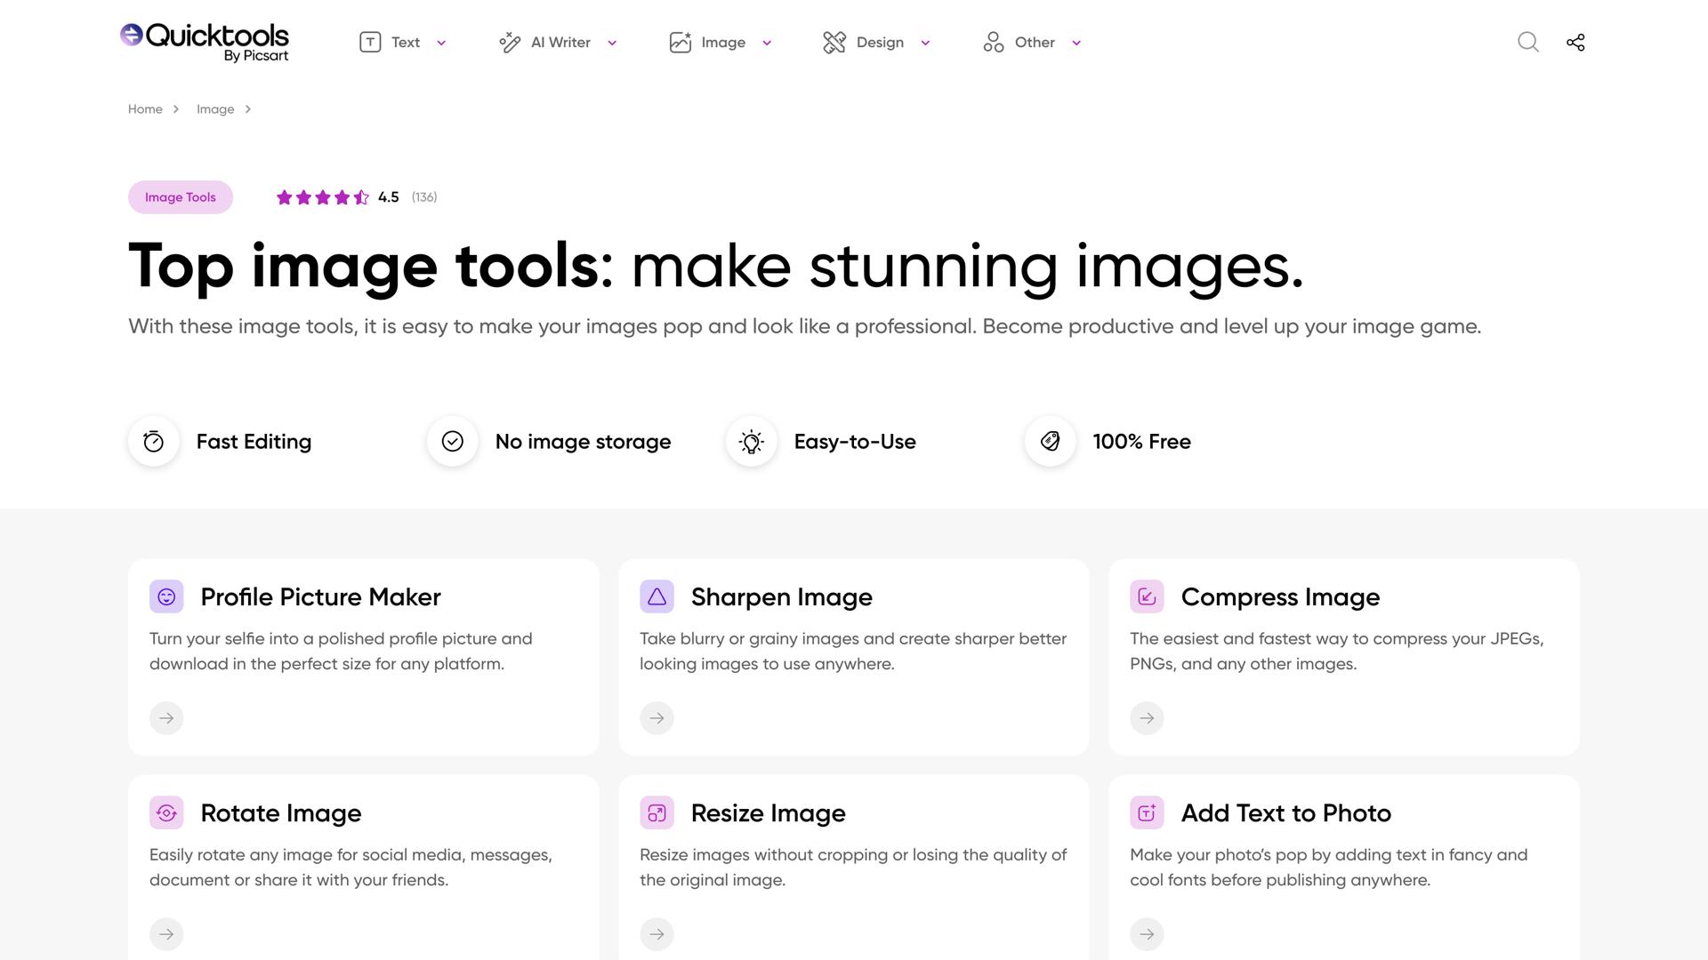Expand the Text menu dropdown
Viewport: 1708px width, 960px height.
(440, 42)
